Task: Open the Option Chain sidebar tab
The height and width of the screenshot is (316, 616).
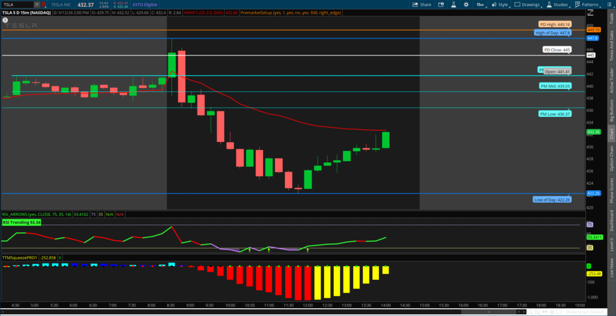Action: click(x=611, y=158)
